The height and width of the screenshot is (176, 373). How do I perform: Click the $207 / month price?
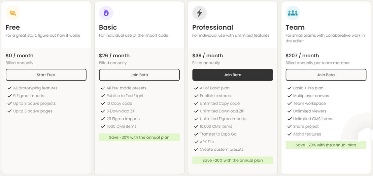click(302, 56)
